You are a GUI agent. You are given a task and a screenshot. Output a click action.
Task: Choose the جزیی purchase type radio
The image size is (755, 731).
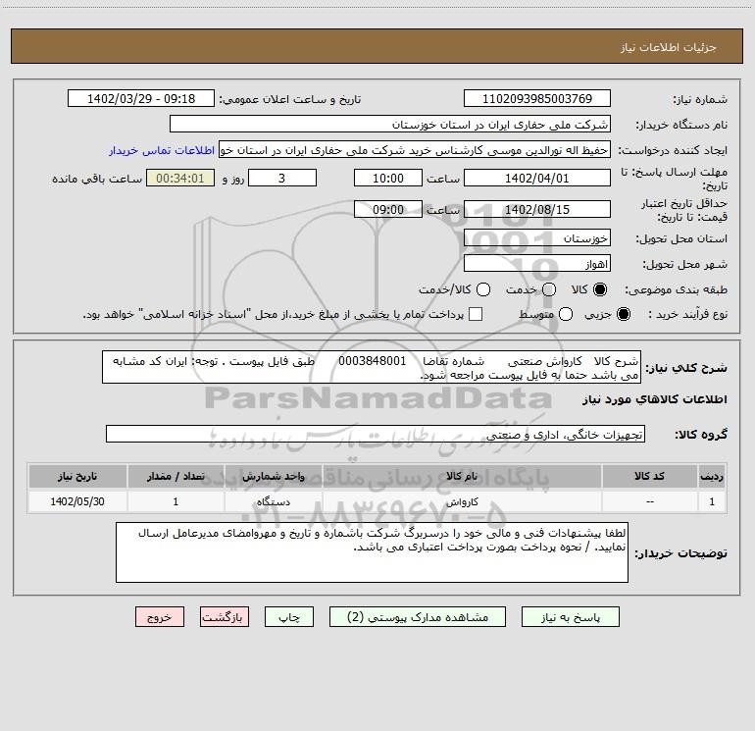pyautogui.click(x=626, y=314)
